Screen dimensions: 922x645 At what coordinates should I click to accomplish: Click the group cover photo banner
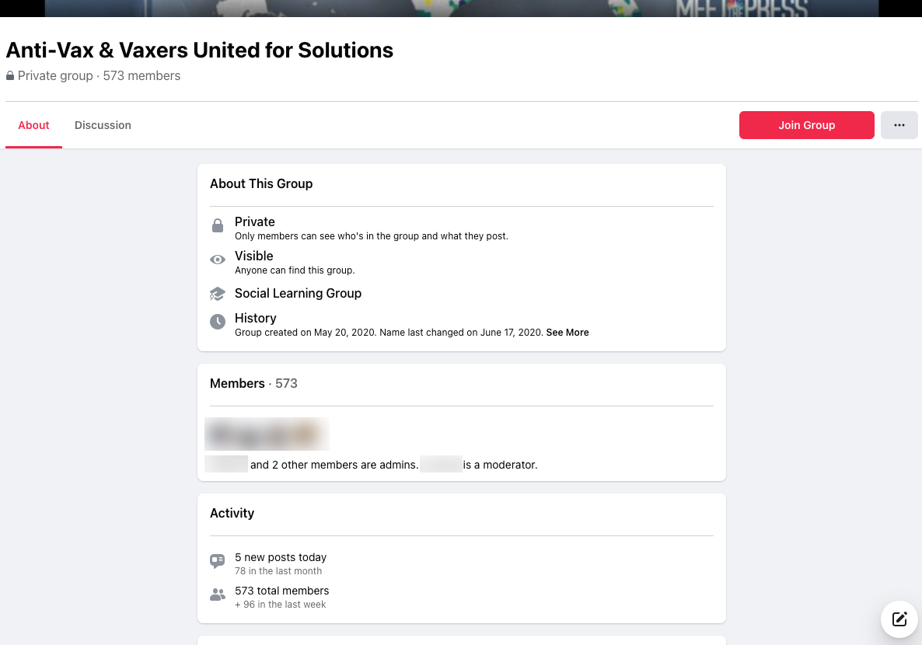[x=461, y=8]
